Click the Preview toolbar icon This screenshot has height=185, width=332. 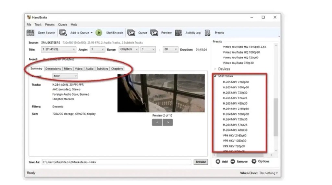pyautogui.click(x=154, y=33)
